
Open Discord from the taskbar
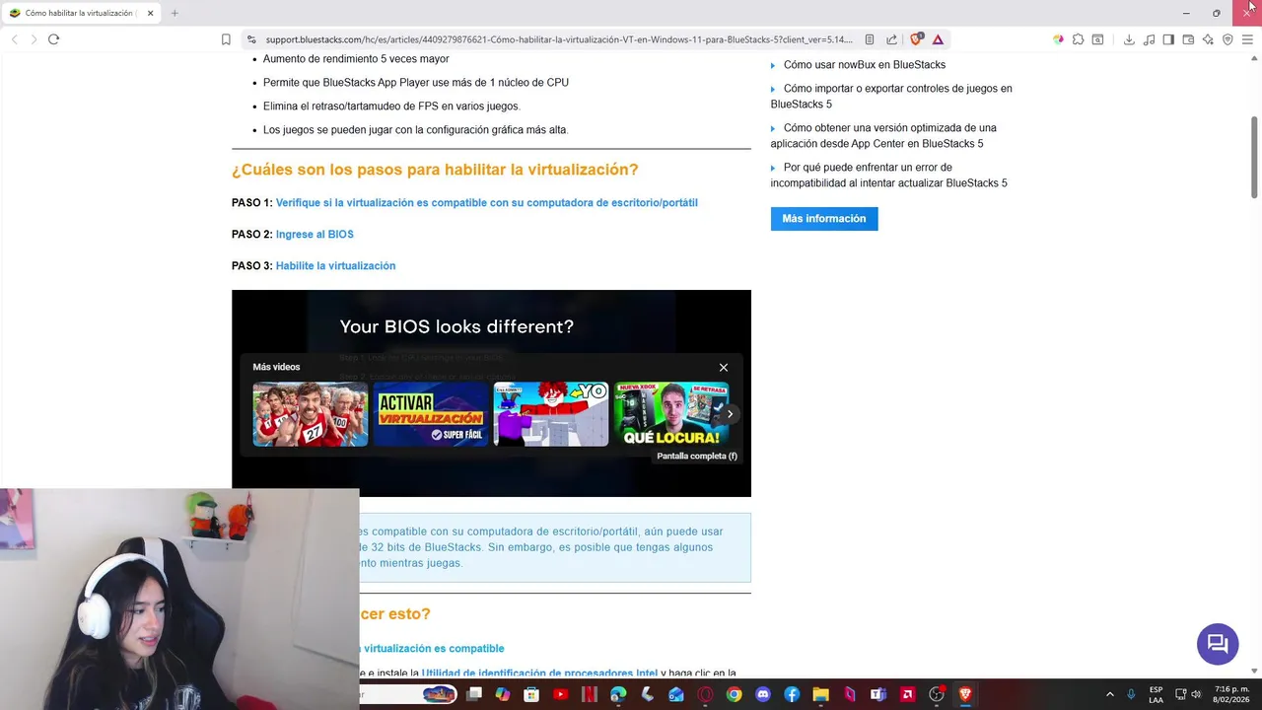point(762,694)
